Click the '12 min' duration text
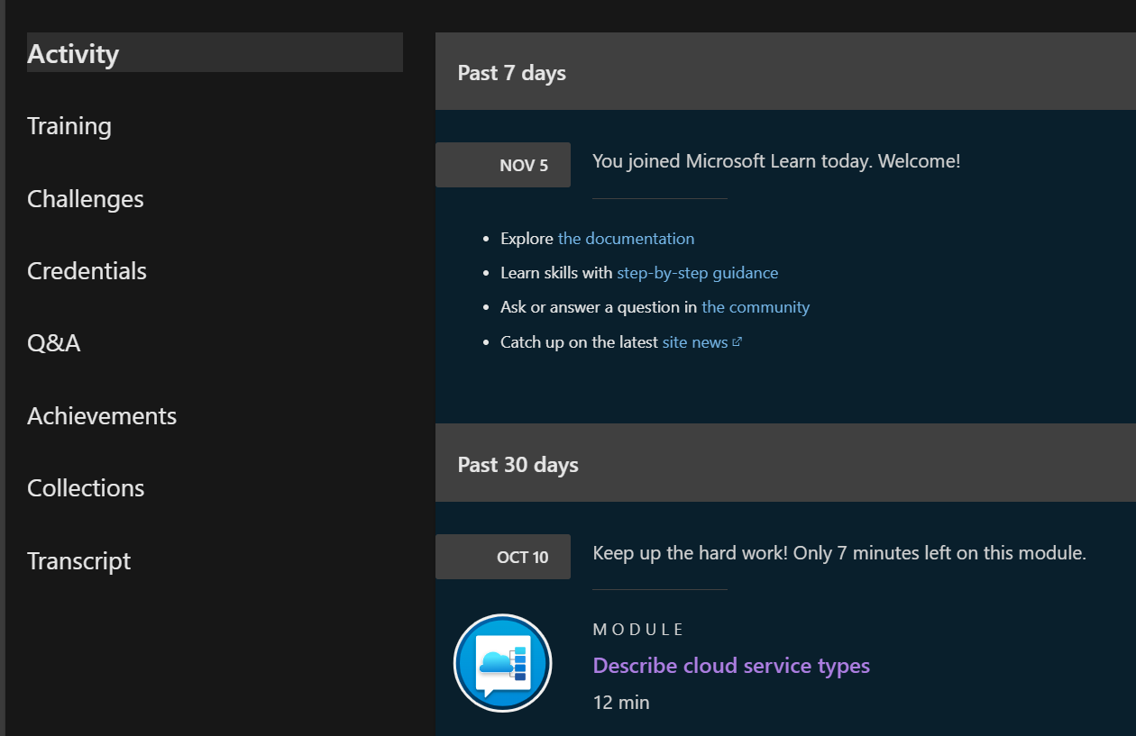This screenshot has height=736, width=1136. click(621, 702)
